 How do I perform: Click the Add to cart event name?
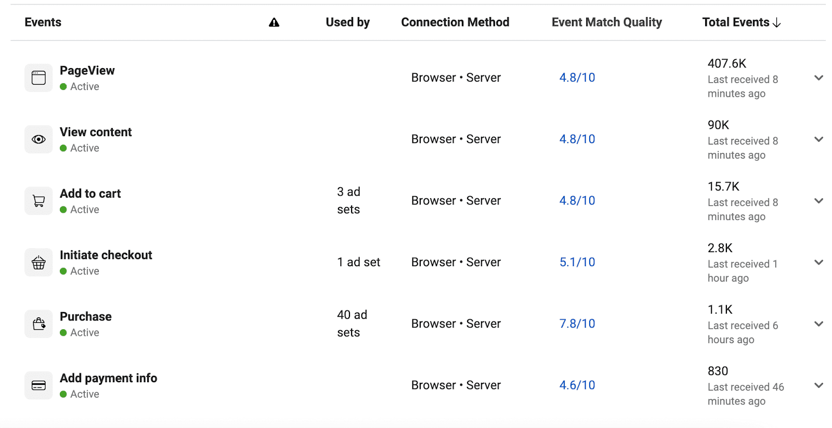tap(90, 193)
